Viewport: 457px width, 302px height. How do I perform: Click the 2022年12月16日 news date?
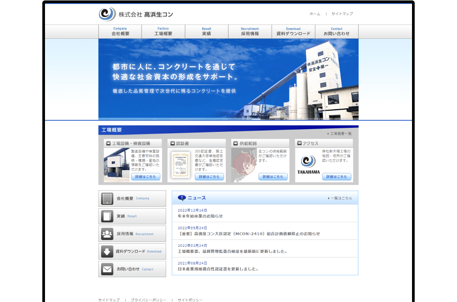(192, 211)
